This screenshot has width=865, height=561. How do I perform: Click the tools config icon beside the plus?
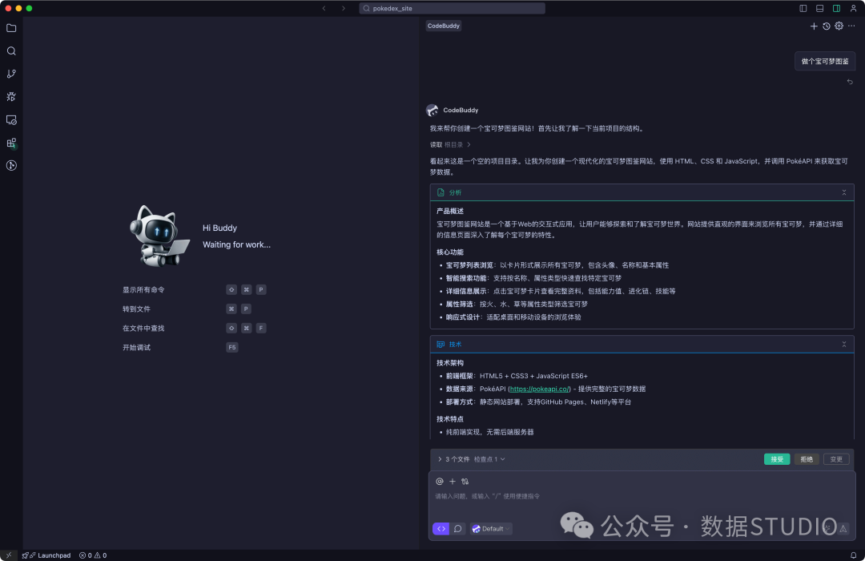point(465,482)
